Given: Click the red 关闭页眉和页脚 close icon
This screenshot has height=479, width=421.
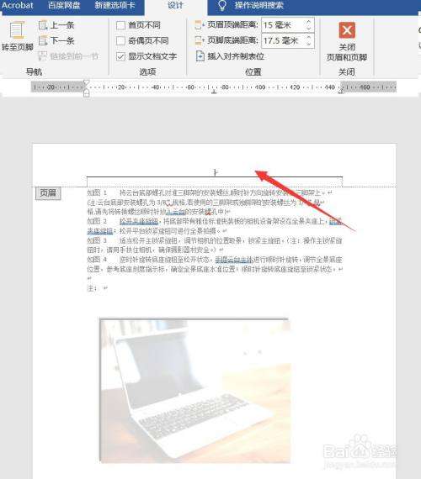Looking at the screenshot, I should (347, 30).
